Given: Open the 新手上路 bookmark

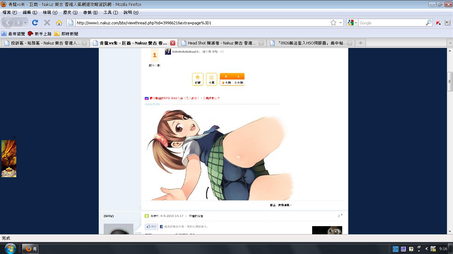Looking at the screenshot, I should pyautogui.click(x=40, y=34).
